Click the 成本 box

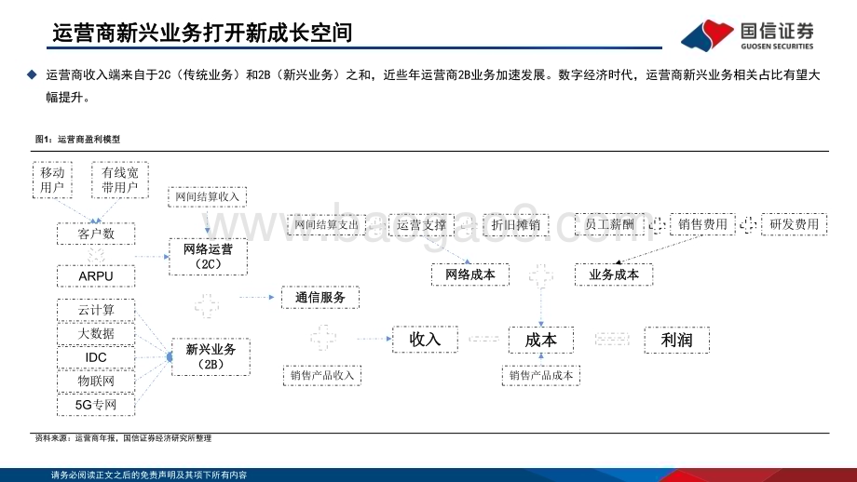(541, 340)
